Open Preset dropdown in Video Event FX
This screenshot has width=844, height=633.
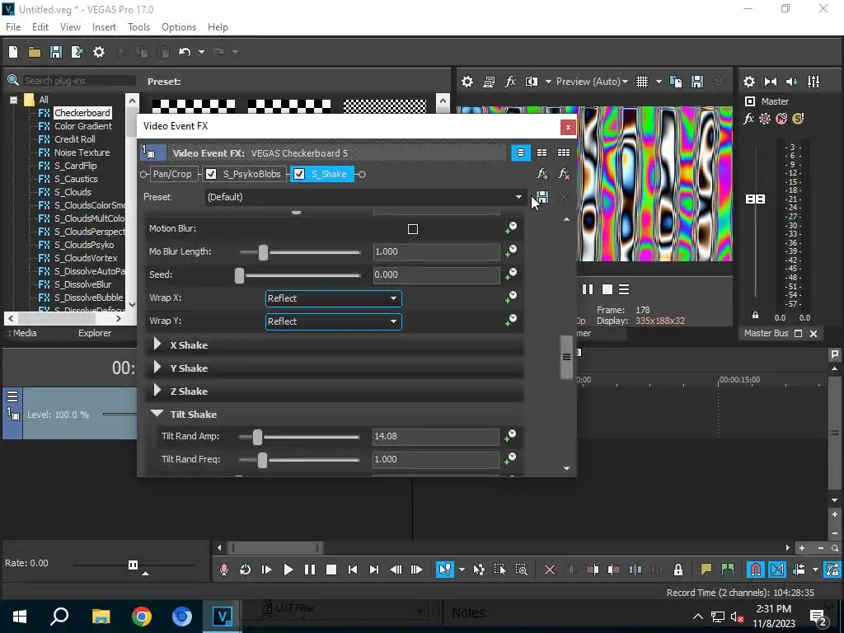518,197
